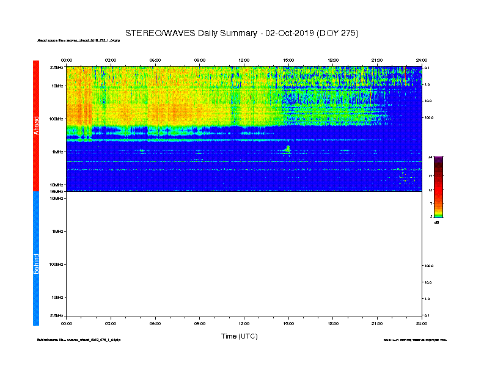Click the 15:00 burst in Ahead spectrogram
Image resolution: width=484 pixels, height=374 pixels.
tap(287, 148)
